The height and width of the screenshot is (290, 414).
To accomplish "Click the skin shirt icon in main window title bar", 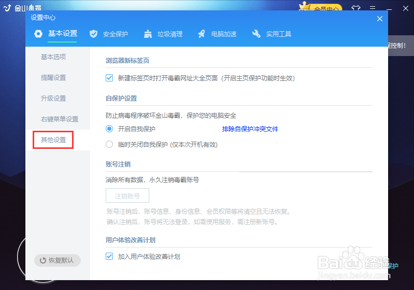I will [356, 8].
